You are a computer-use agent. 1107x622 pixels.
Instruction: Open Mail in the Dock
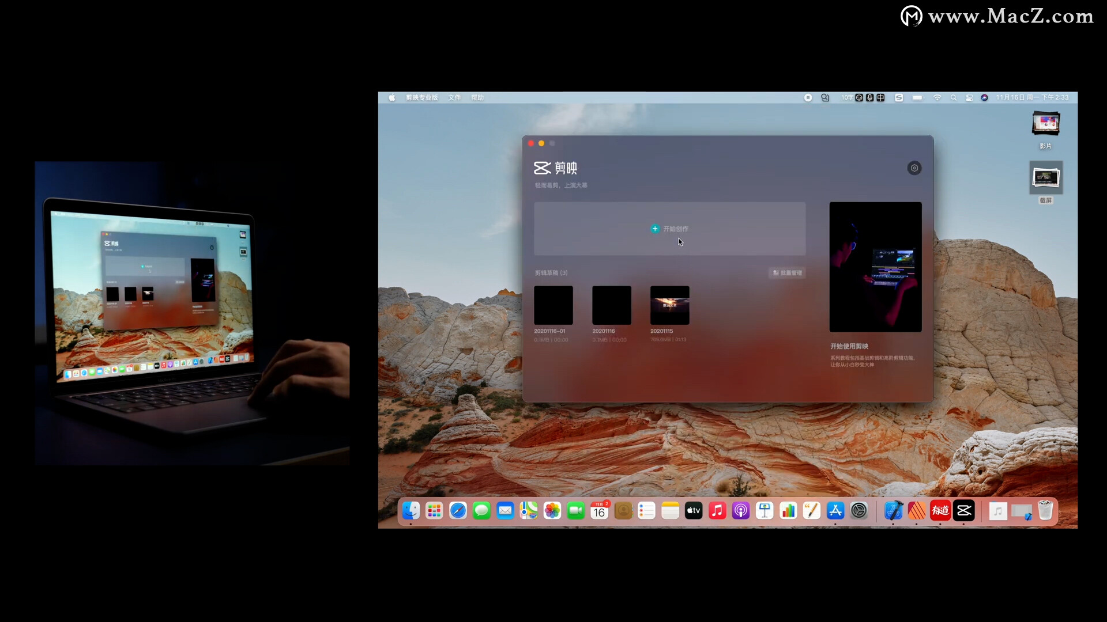point(505,511)
